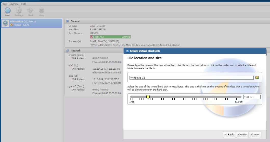Screen dimensions: 270x142
Task: Click the Network section icon
Action: pyautogui.click(x=68, y=50)
